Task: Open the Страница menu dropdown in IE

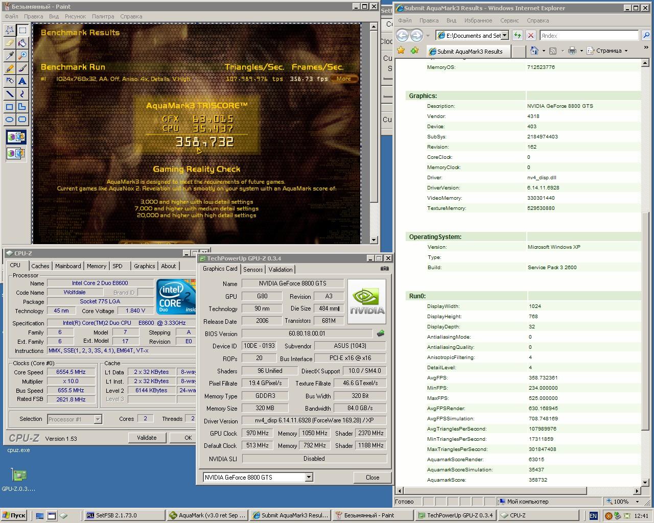Action: pyautogui.click(x=608, y=51)
